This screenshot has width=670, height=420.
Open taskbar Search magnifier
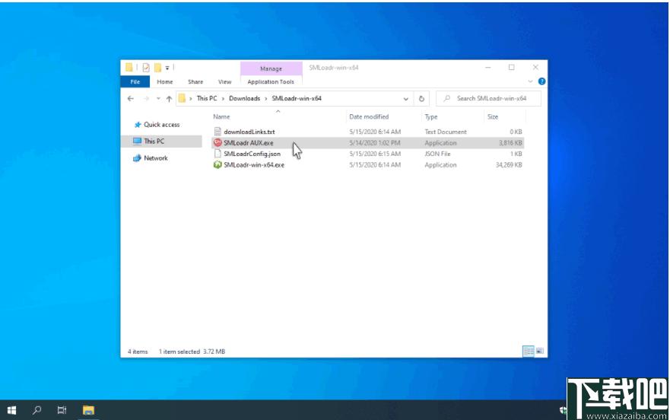tap(37, 410)
